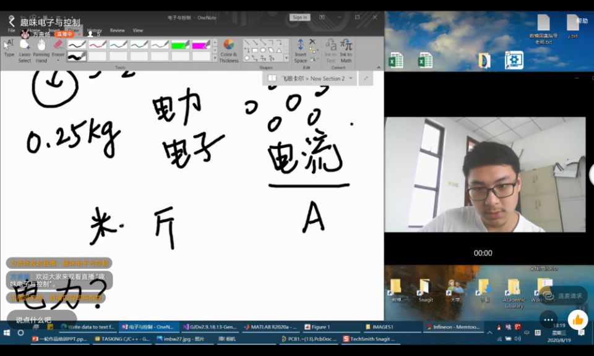Expand the pen gallery dropdown arrow
This screenshot has height=356, width=594.
215,57
